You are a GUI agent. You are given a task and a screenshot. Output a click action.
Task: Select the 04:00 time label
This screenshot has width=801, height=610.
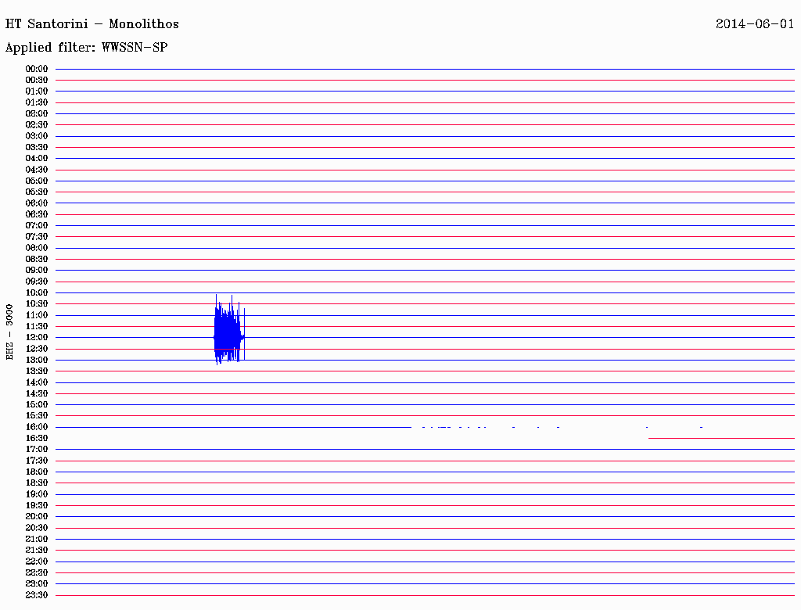(37, 159)
